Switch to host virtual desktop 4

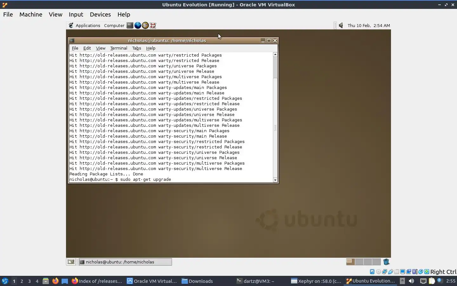click(x=37, y=281)
